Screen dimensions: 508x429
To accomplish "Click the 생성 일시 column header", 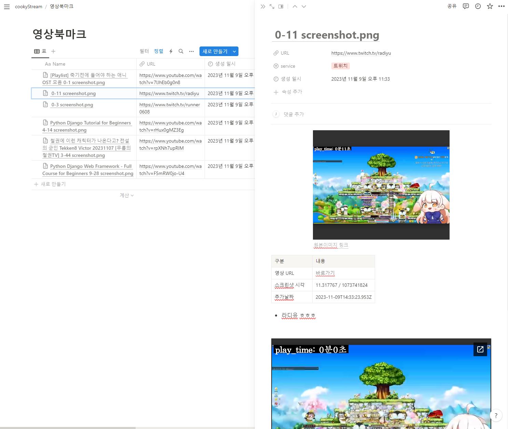I will point(230,64).
